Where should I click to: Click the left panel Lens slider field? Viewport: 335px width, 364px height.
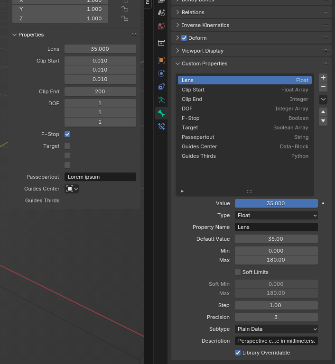pos(100,49)
